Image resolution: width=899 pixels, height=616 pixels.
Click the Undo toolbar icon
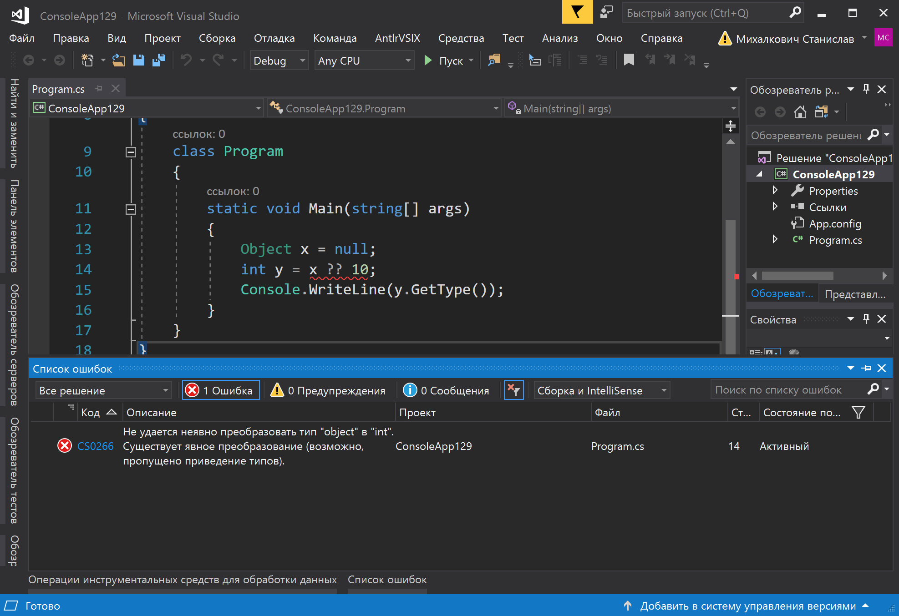187,60
